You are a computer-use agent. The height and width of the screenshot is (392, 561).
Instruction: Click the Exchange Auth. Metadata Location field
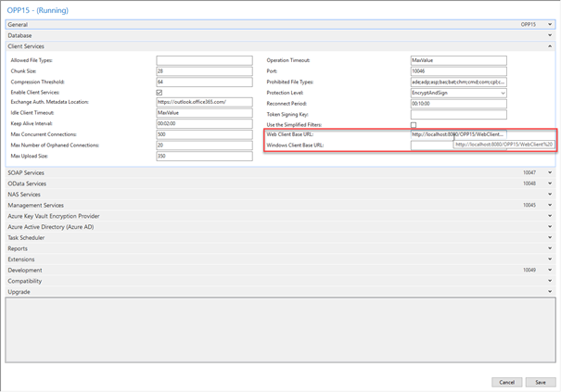[204, 102]
